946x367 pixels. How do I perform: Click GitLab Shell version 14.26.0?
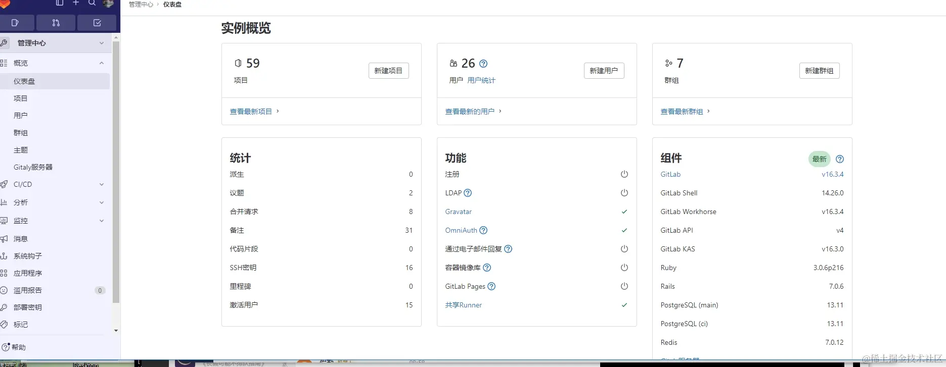(x=833, y=193)
